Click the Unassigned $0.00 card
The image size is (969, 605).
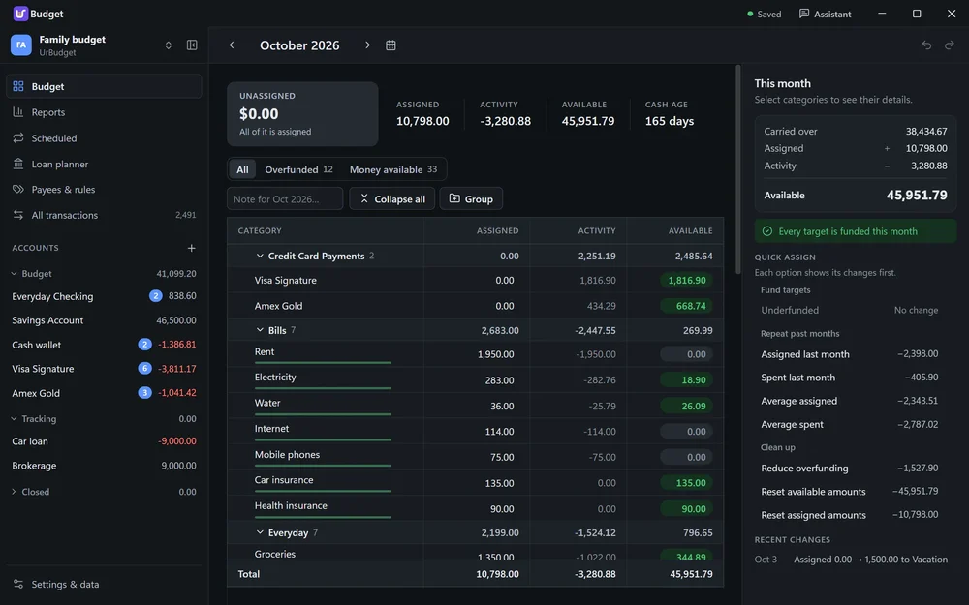pos(302,114)
